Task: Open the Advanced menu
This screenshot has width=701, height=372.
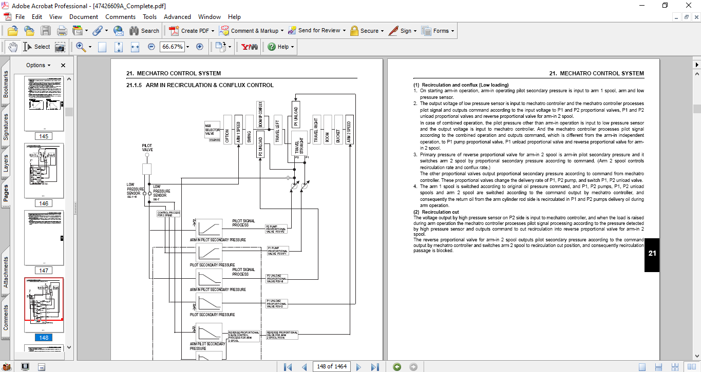Action: coord(178,17)
